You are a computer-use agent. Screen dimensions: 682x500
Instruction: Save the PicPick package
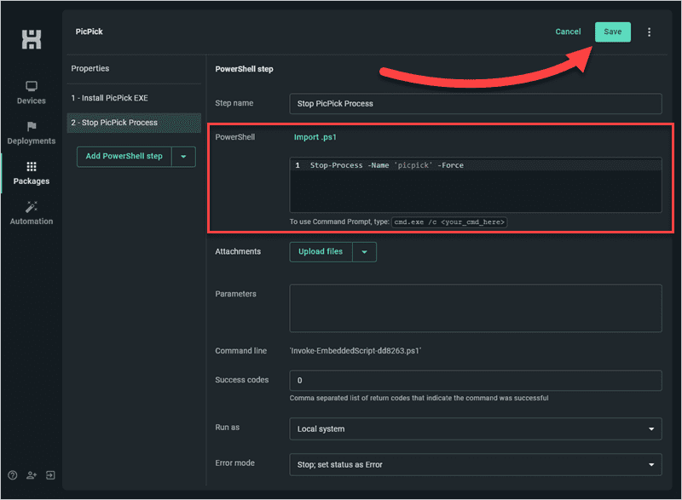(612, 32)
